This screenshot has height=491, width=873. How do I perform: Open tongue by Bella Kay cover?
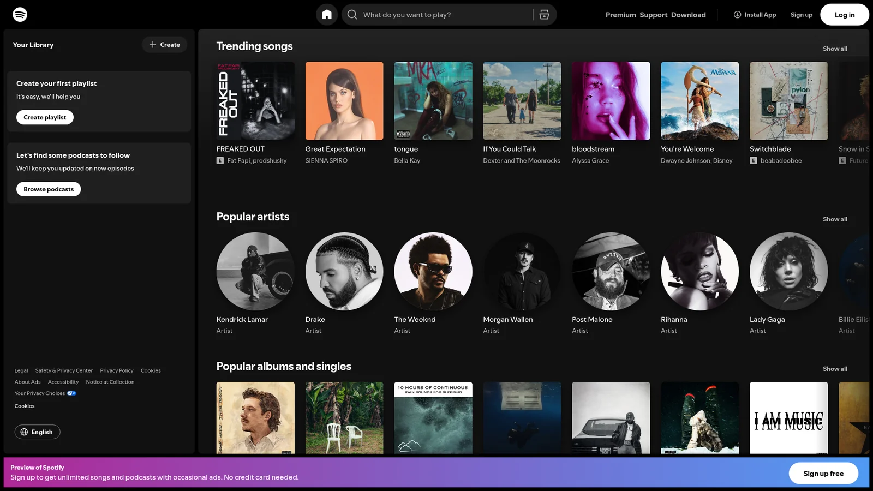pyautogui.click(x=433, y=101)
